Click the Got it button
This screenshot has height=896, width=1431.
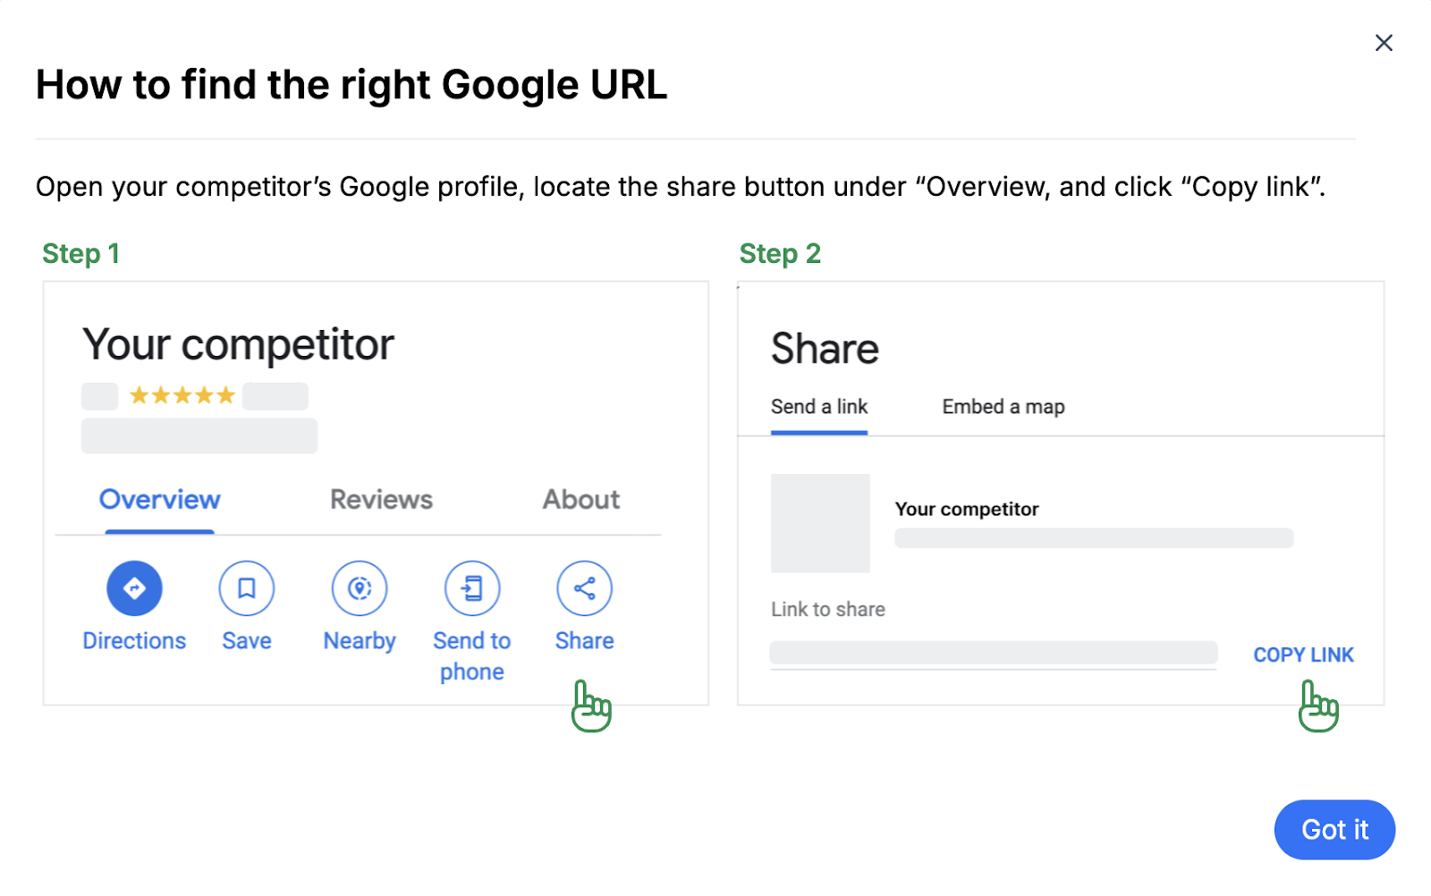click(x=1334, y=830)
